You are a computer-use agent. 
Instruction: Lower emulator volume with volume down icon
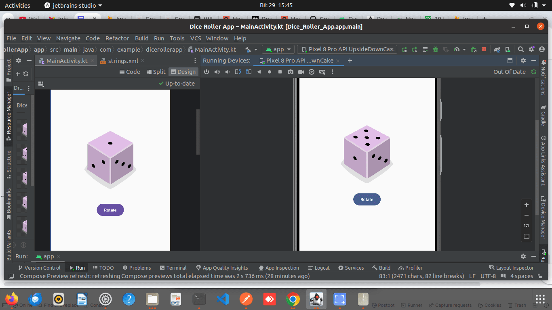[228, 72]
